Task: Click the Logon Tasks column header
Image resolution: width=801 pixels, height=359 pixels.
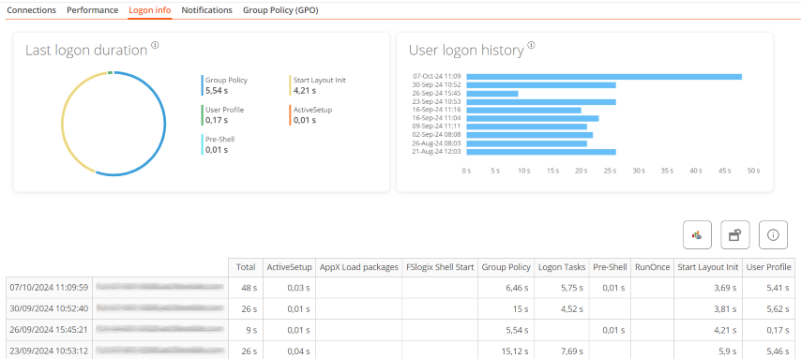Action: click(x=562, y=267)
